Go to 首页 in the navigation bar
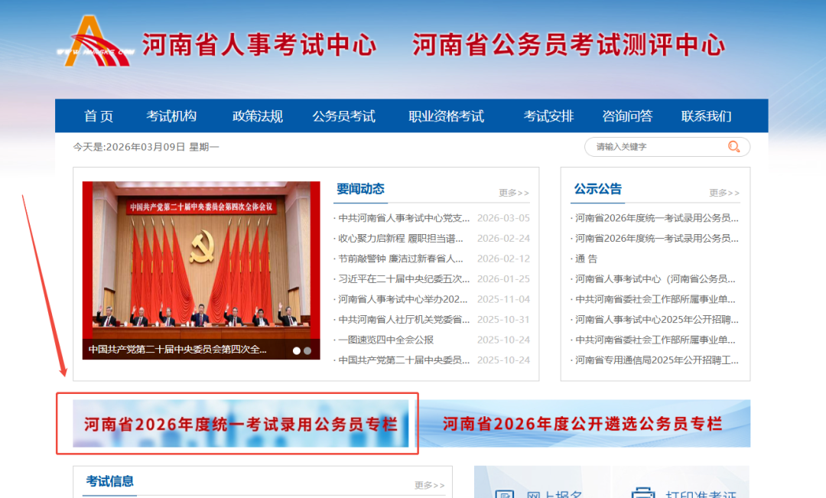826x498 pixels. tap(99, 116)
